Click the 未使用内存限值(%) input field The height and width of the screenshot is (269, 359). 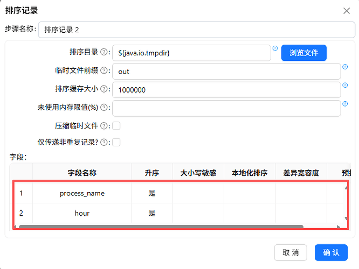(226, 108)
